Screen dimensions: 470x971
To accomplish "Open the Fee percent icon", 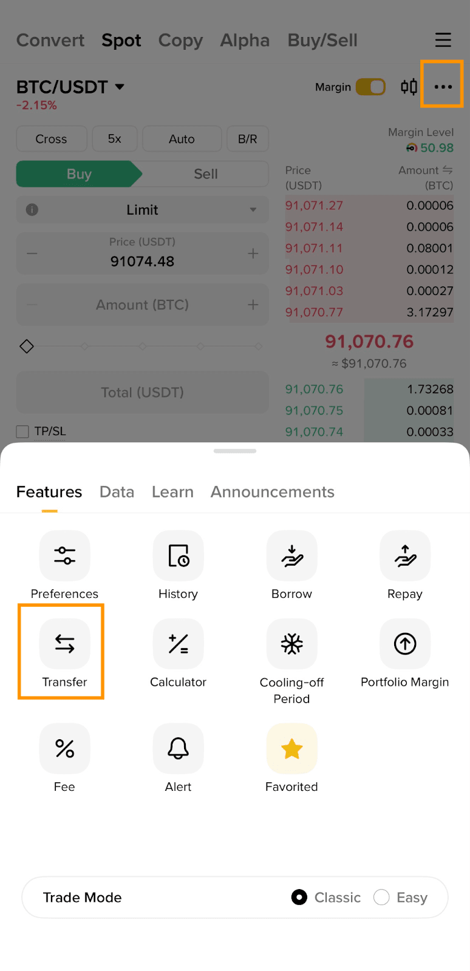I will pos(64,749).
